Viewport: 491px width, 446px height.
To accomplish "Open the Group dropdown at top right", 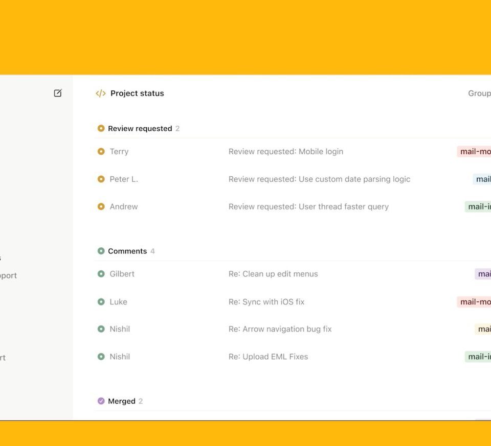I will pos(479,93).
